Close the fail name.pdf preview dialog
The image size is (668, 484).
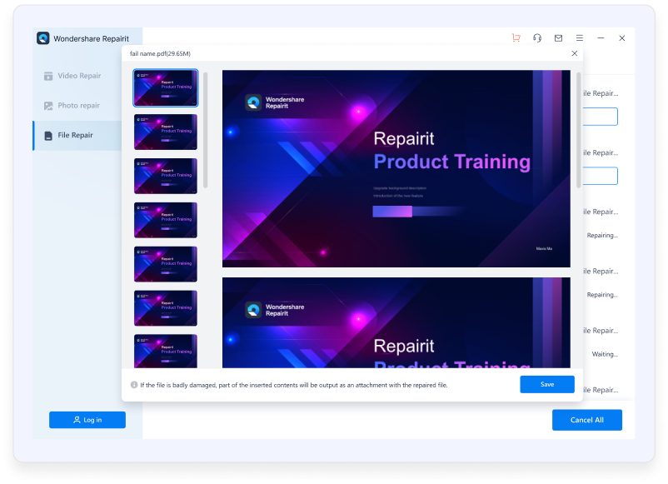coord(574,53)
